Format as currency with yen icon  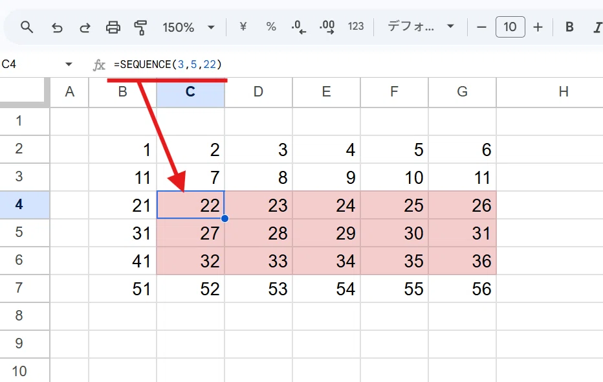pos(243,27)
